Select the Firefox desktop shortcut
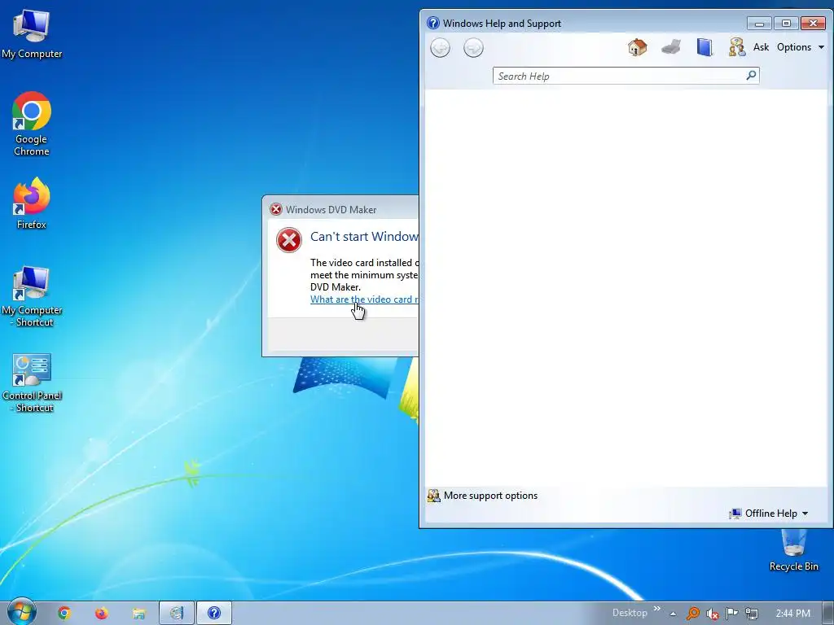This screenshot has width=834, height=625. tap(32, 203)
